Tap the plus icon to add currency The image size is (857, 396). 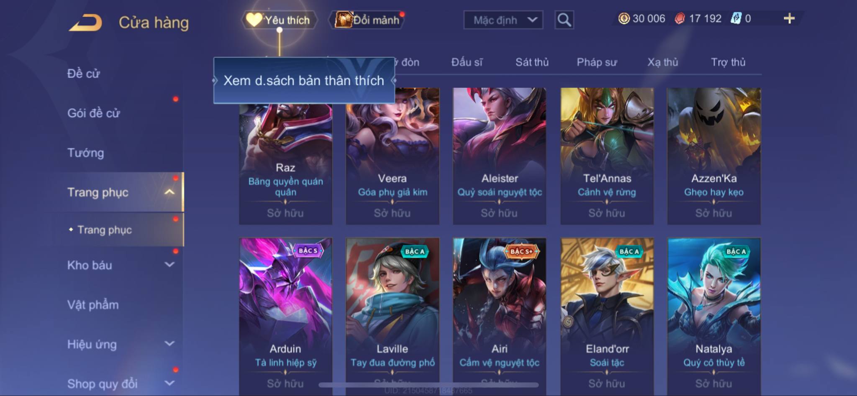(789, 18)
